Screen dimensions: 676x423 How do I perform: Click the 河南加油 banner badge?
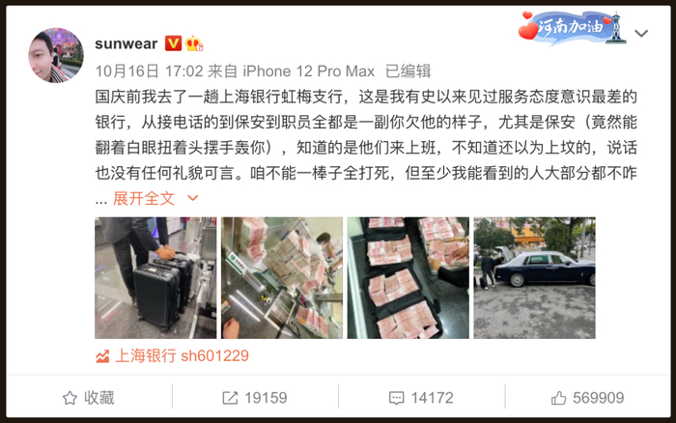(573, 28)
